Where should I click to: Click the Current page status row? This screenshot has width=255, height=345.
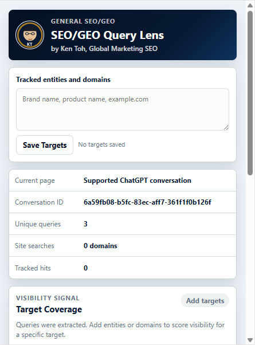pos(123,181)
